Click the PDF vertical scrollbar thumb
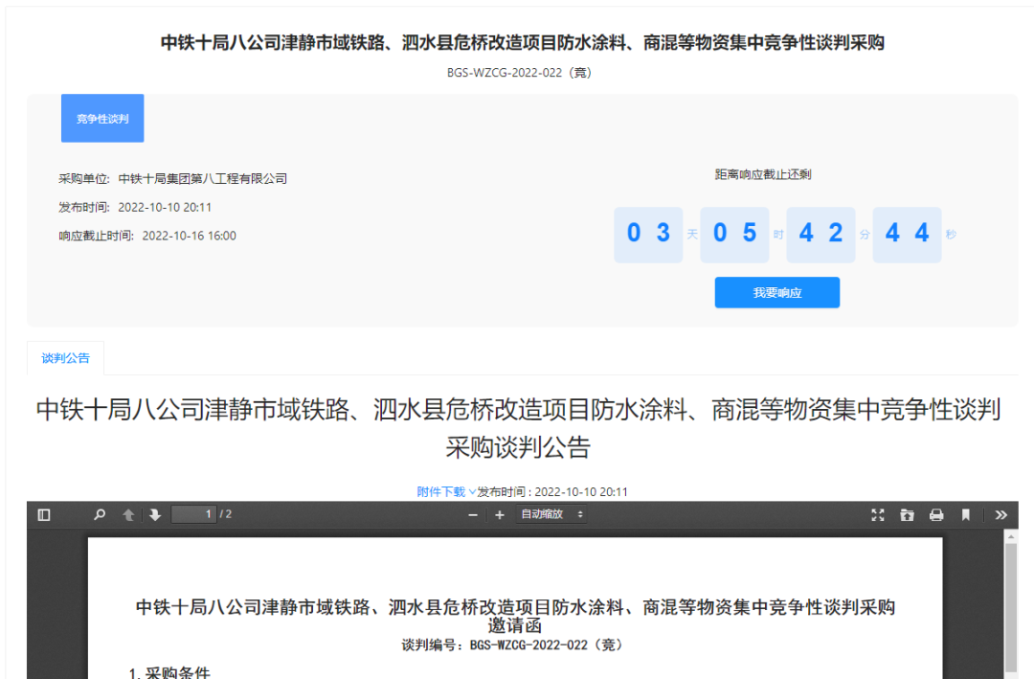 [x=1010, y=606]
